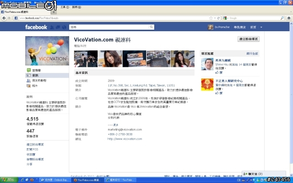
Task: Open the address bar history dropdown arrow
Action: pos(215,18)
